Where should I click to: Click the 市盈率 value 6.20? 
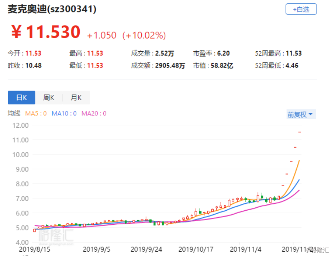[223, 53]
